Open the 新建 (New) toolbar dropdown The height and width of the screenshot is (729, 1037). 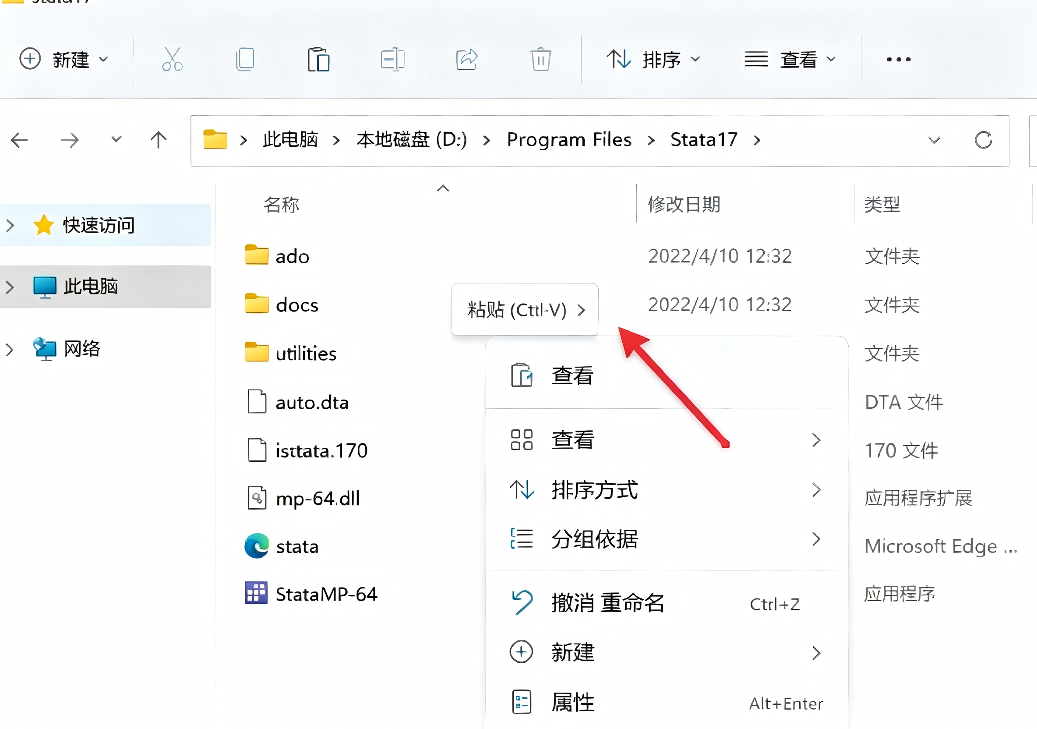pyautogui.click(x=63, y=59)
